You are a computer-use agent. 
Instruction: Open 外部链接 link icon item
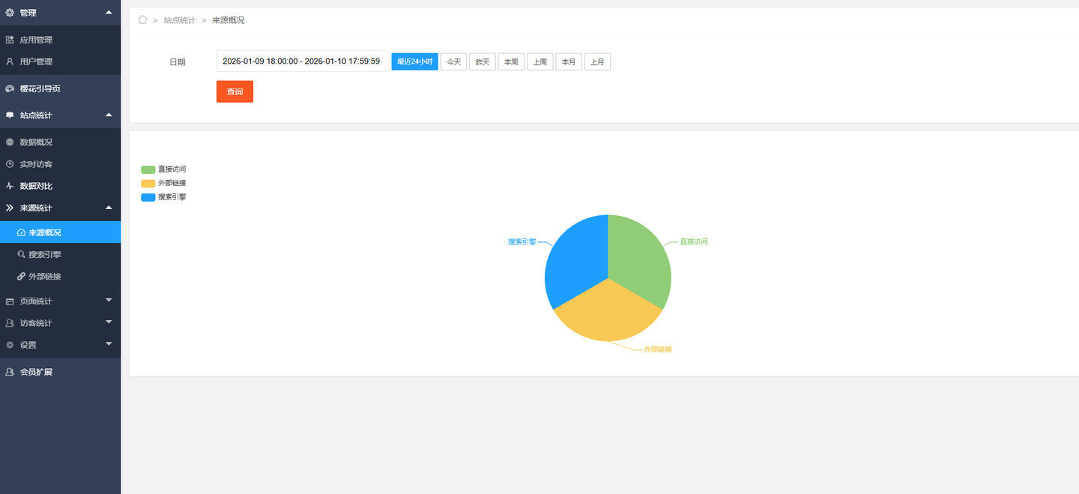(x=21, y=276)
